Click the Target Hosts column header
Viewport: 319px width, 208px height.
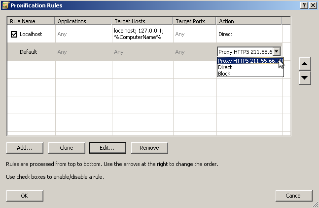(x=142, y=21)
